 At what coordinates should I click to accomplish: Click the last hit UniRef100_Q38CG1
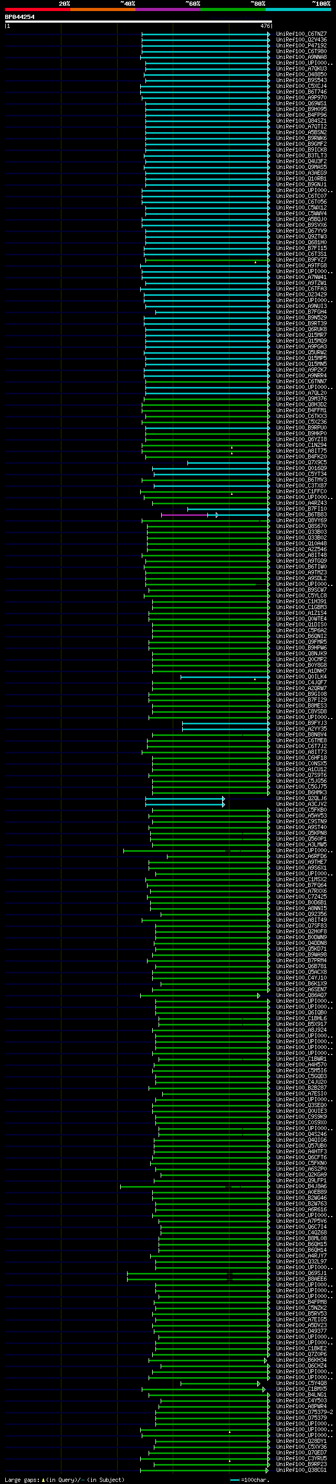tap(301, 1470)
